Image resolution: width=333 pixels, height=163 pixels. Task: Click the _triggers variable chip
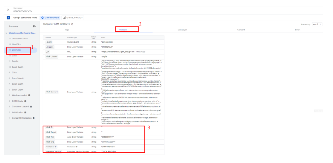coord(50,47)
